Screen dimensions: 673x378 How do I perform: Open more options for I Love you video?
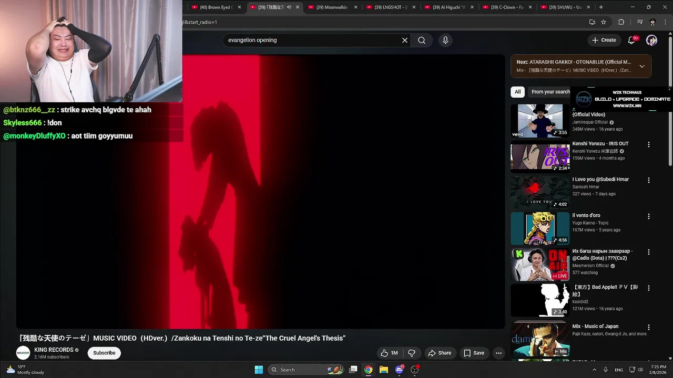[648, 180]
